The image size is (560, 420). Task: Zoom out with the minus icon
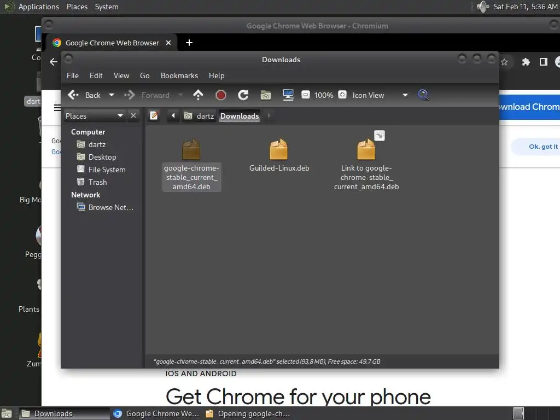[x=305, y=95]
